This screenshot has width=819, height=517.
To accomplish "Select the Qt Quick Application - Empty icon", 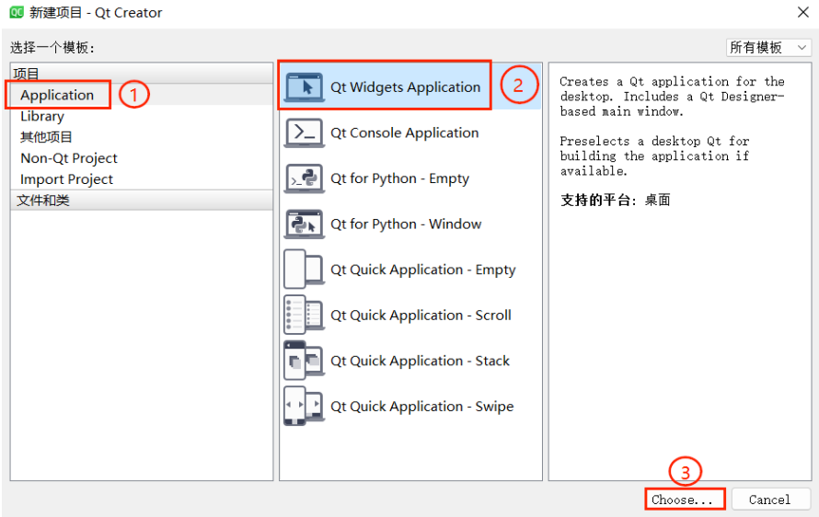I will pyautogui.click(x=304, y=270).
